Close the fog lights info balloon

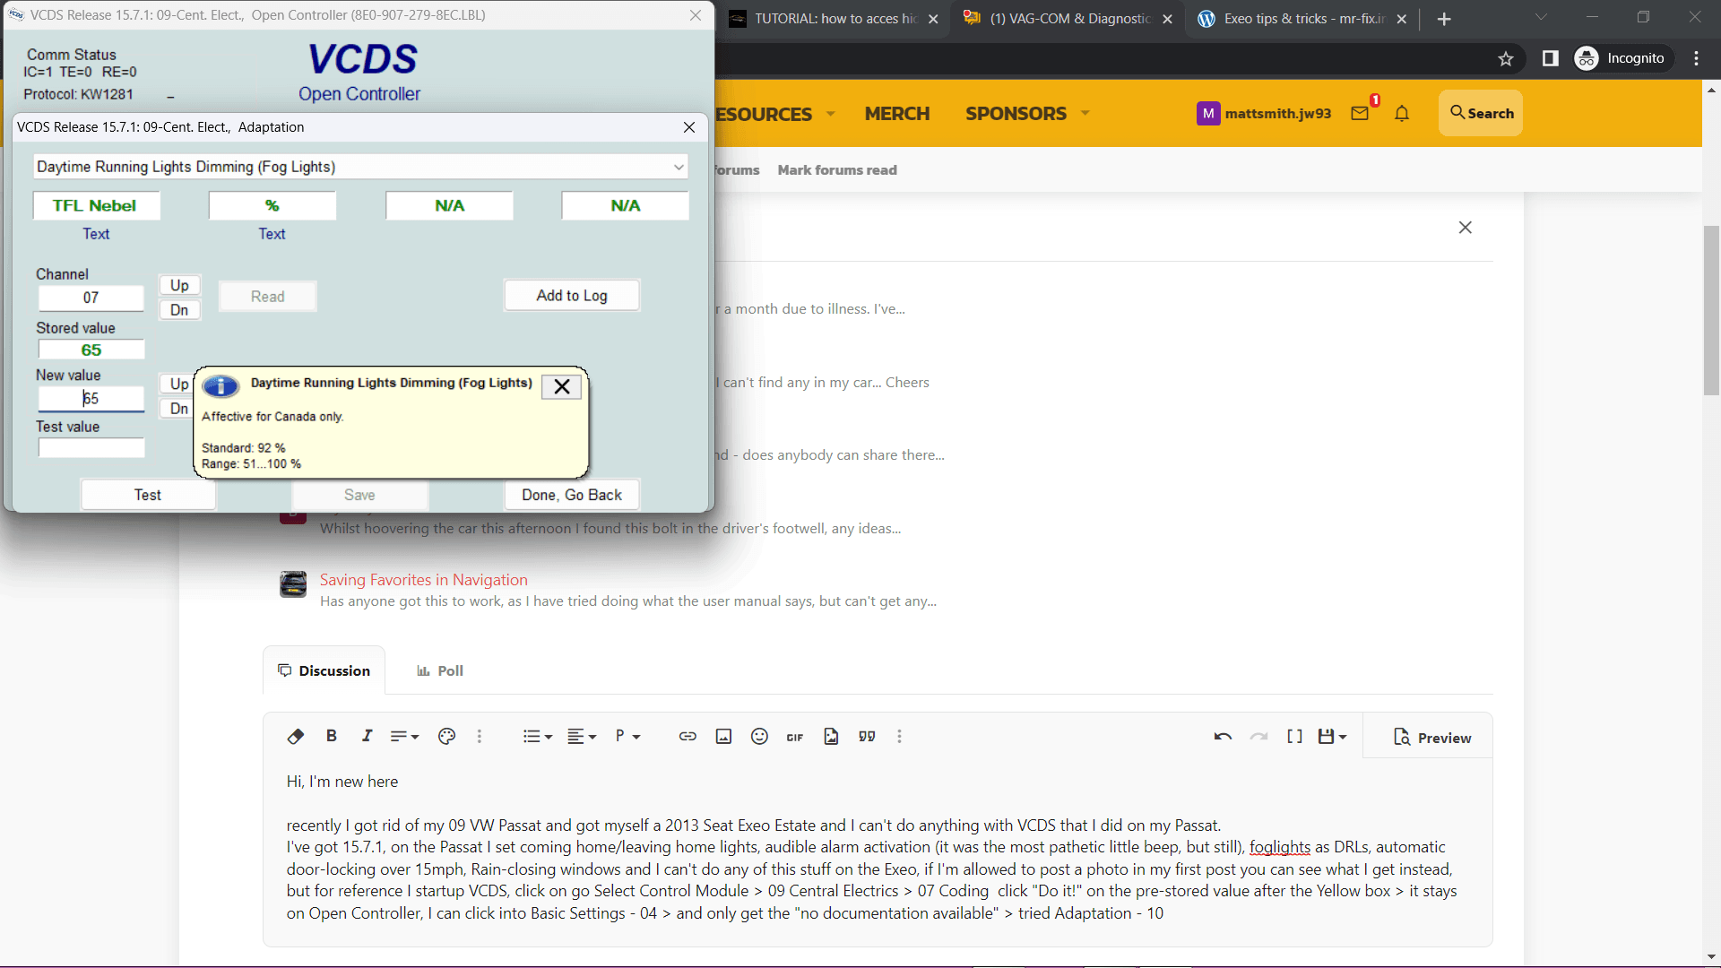point(562,386)
